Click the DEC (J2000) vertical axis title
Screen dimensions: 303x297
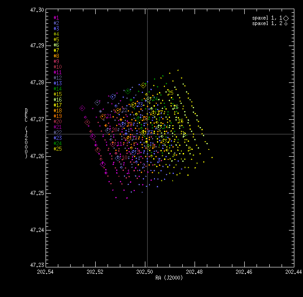(26, 133)
